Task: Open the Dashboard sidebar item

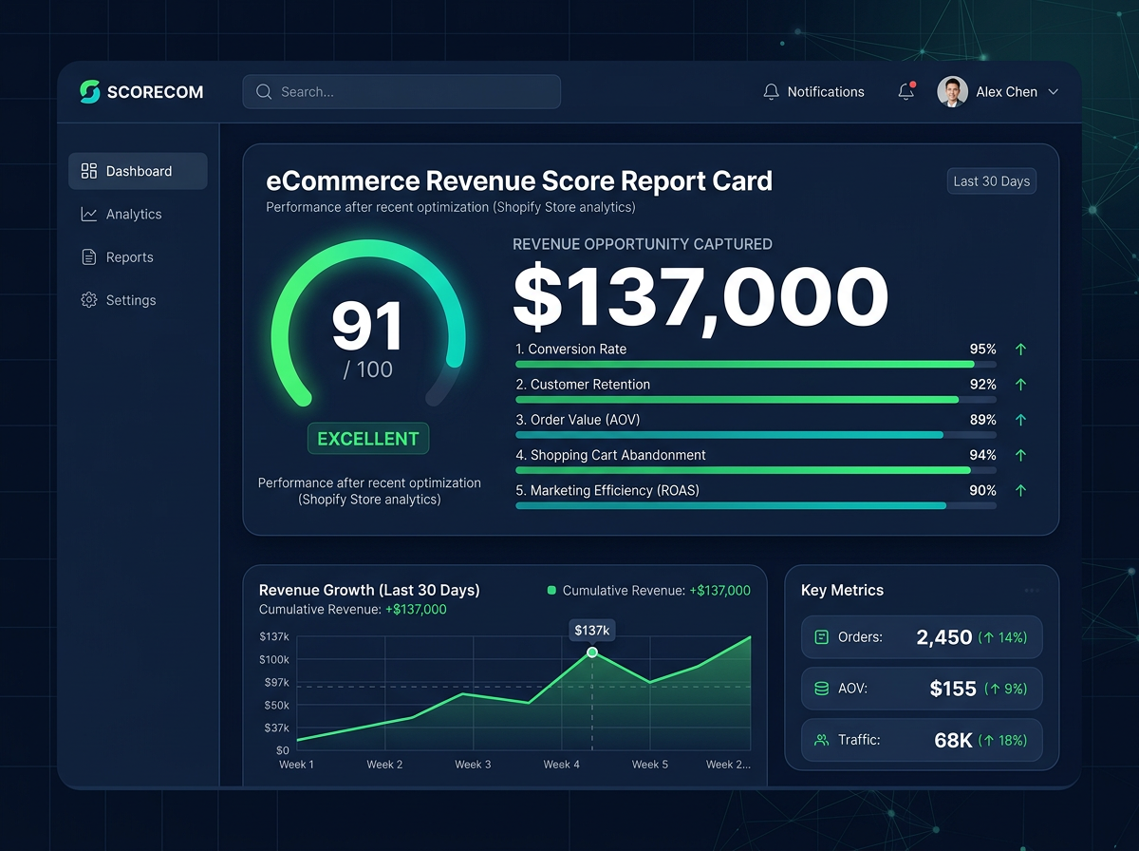Action: (138, 171)
